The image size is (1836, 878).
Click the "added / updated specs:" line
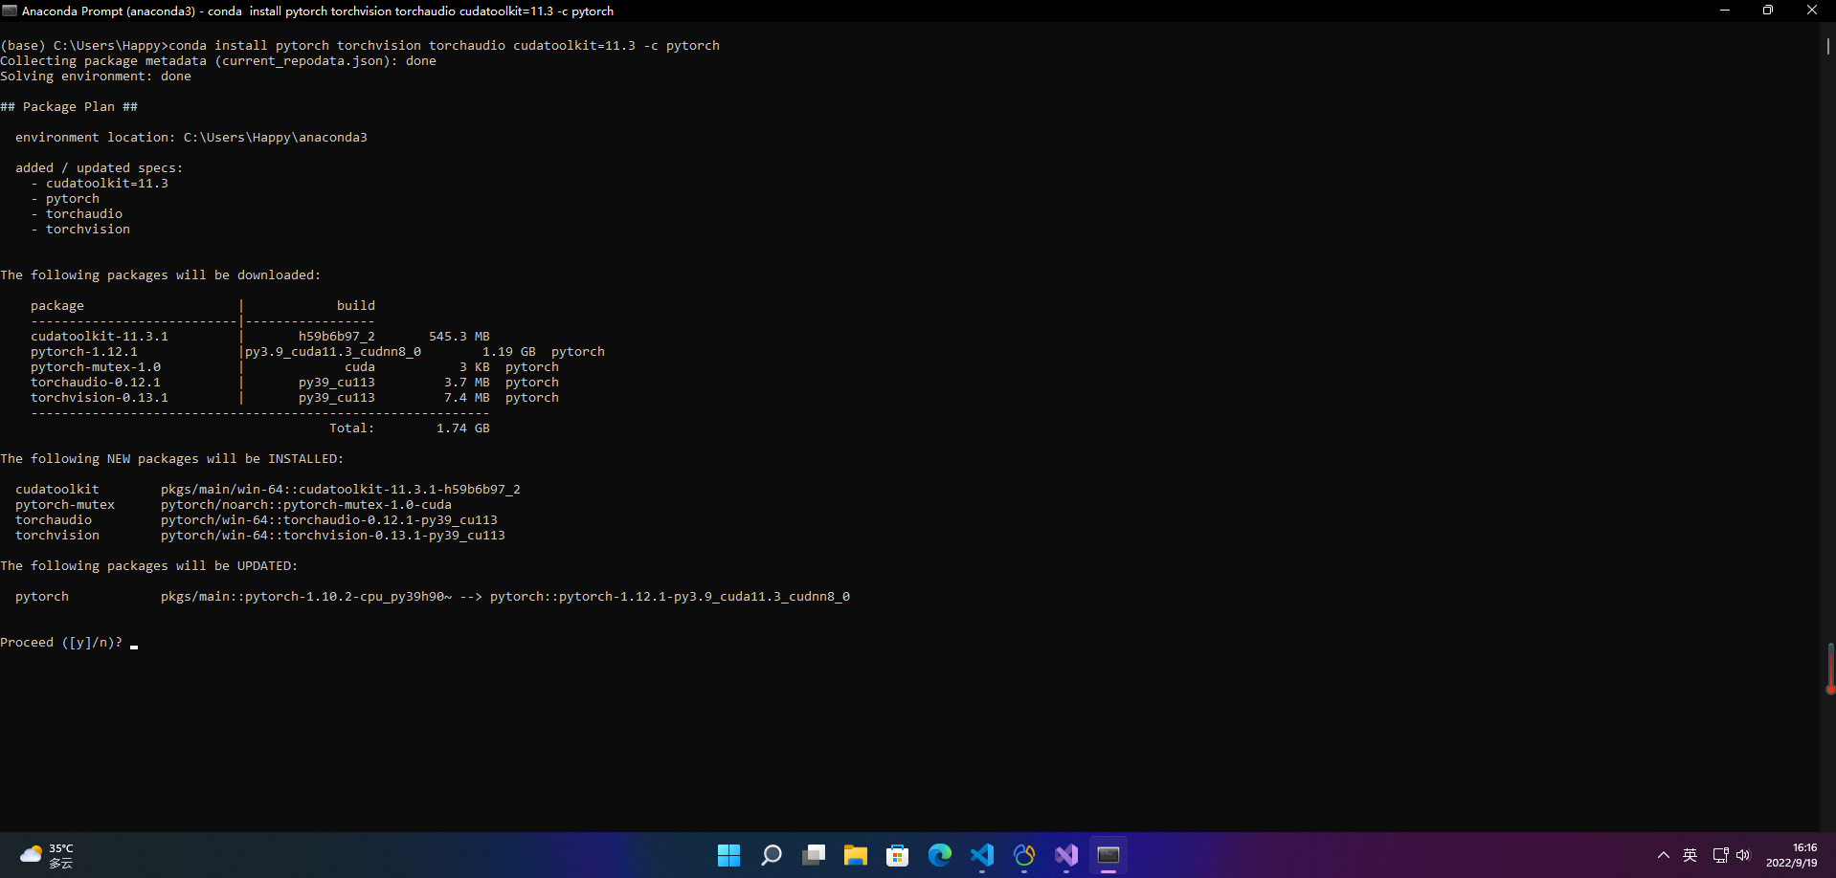click(x=100, y=168)
